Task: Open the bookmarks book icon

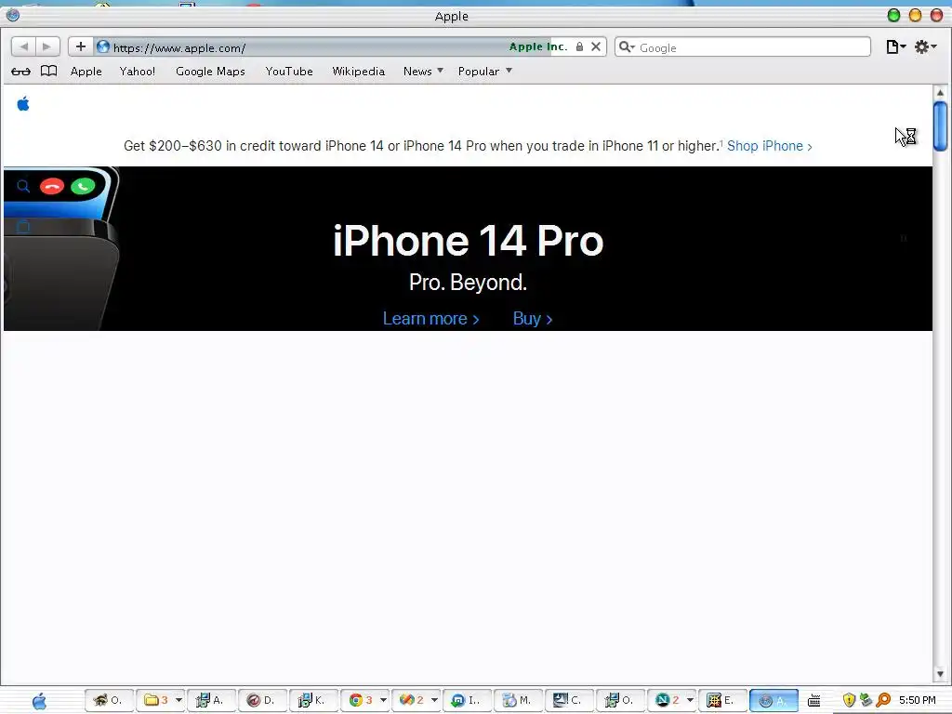Action: pos(48,71)
